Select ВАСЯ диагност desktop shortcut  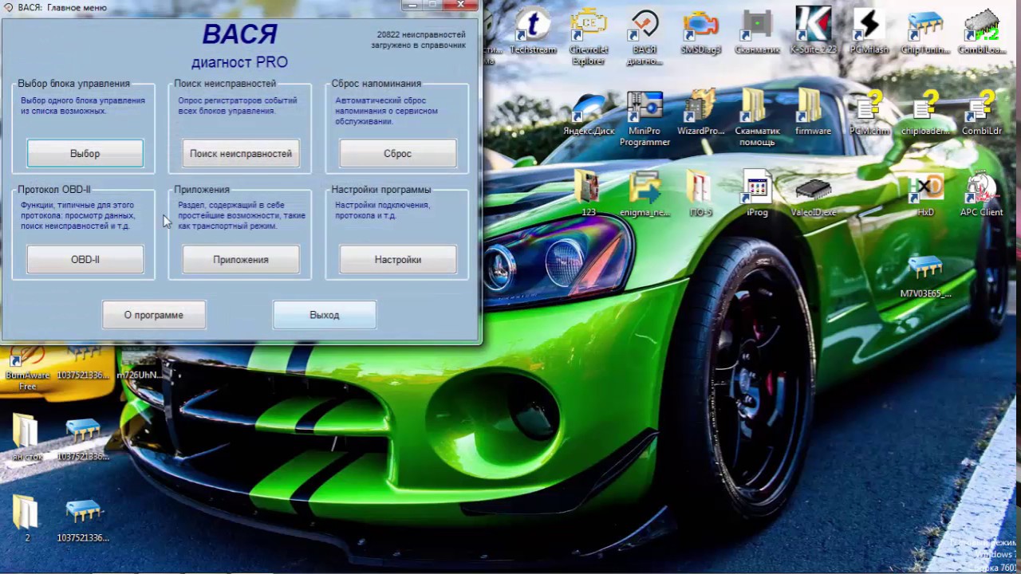pyautogui.click(x=645, y=36)
